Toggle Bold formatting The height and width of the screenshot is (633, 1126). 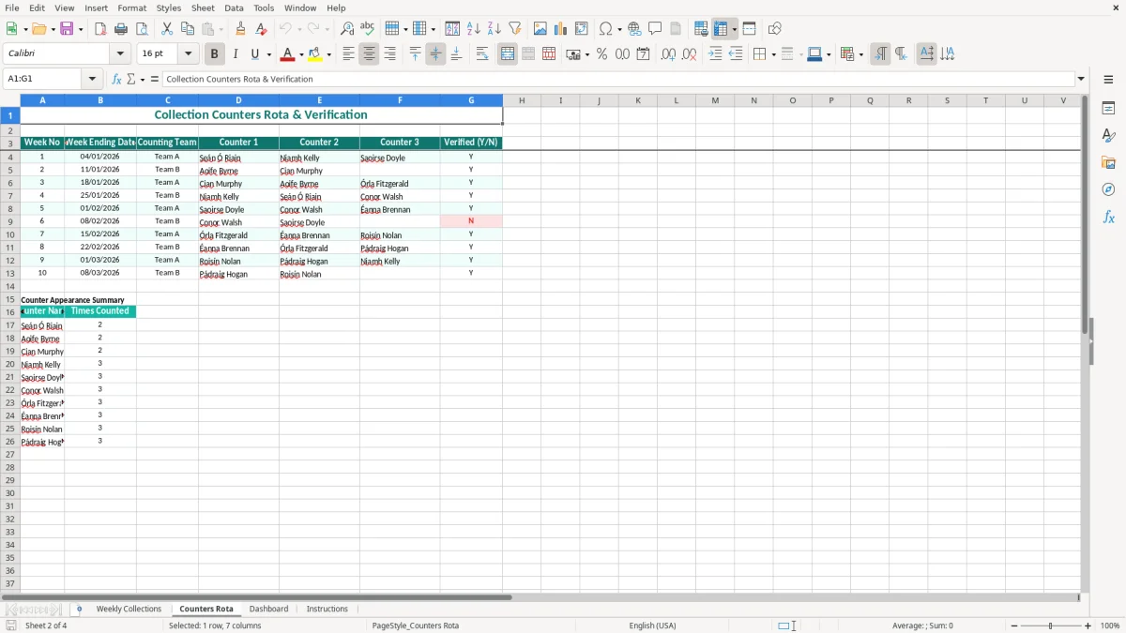214,54
